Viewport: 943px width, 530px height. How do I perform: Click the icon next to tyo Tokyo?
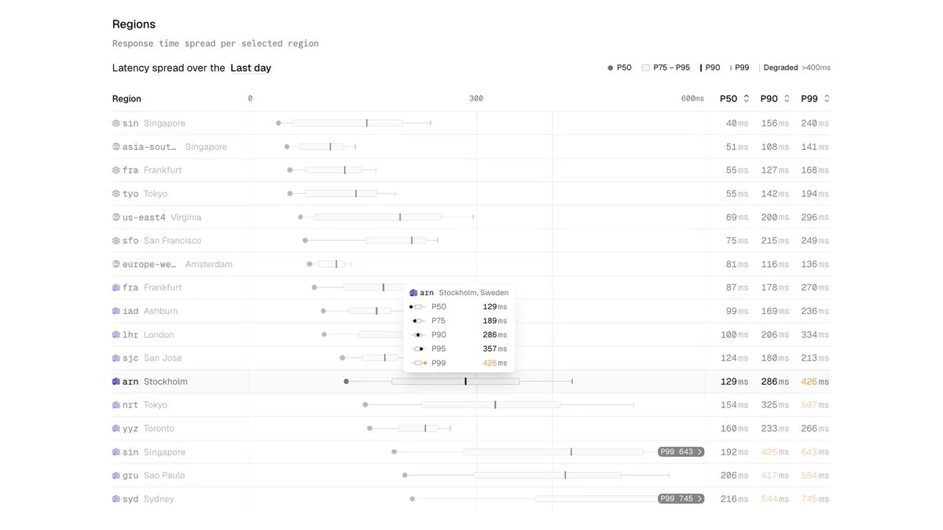116,194
